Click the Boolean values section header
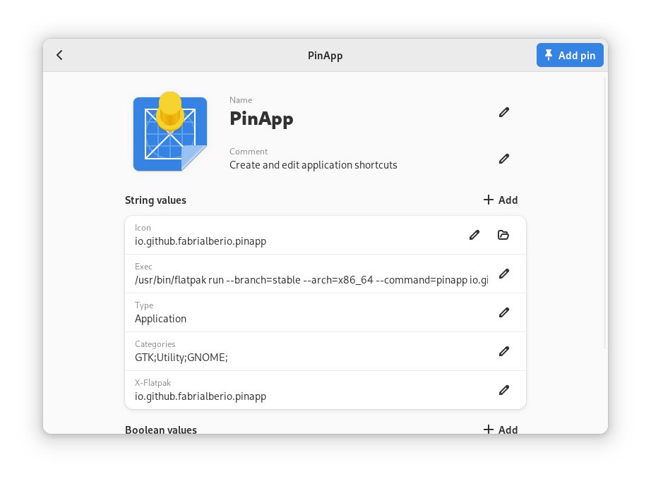This screenshot has height=481, width=651. point(161,430)
